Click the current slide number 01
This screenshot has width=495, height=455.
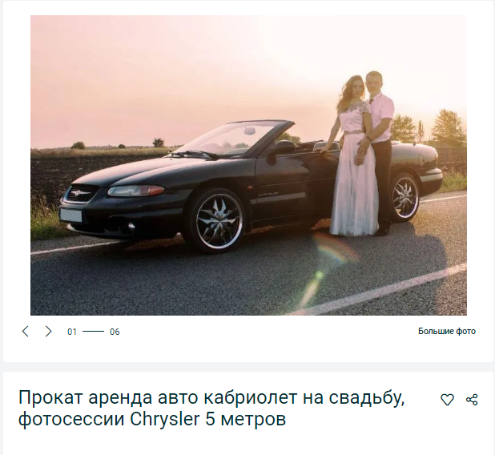click(x=72, y=332)
